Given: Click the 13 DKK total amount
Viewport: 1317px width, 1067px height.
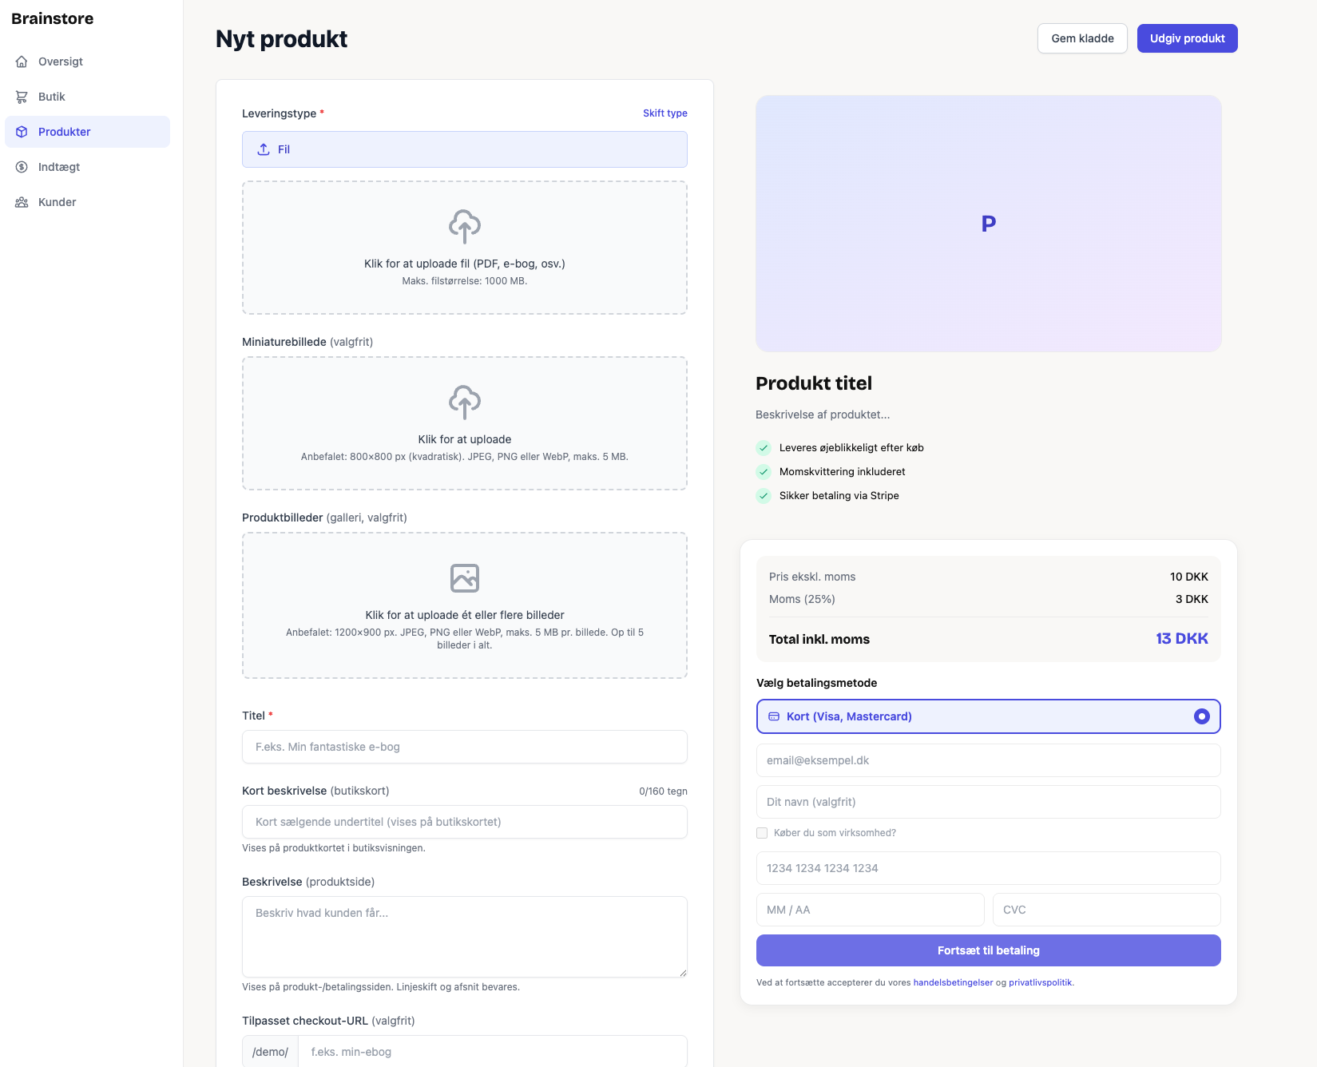Looking at the screenshot, I should (1182, 639).
